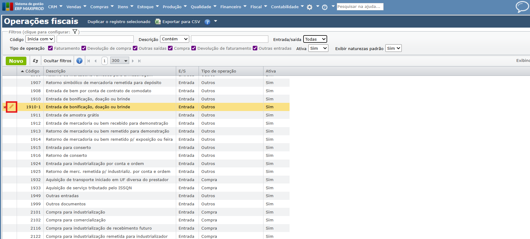Go to the next page arrow in pagination
The height and width of the screenshot is (239, 530).
point(133,61)
